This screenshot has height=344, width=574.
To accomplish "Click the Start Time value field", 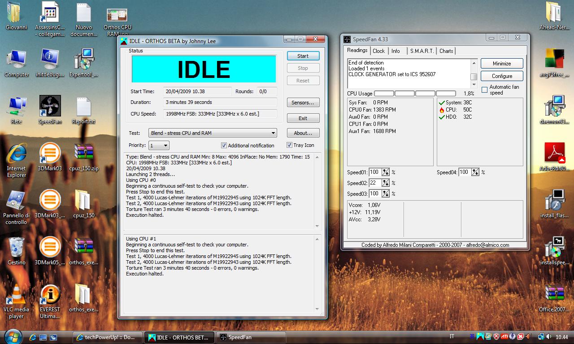I will coord(197,91).
